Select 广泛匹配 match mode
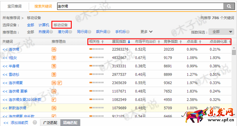 [x=50, y=122]
